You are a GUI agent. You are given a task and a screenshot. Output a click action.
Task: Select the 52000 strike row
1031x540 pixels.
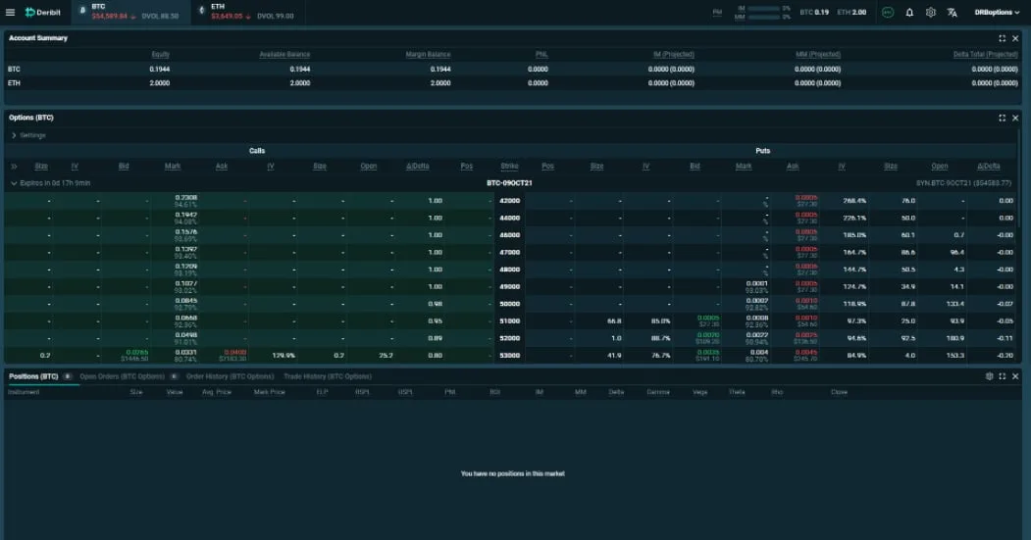click(509, 338)
